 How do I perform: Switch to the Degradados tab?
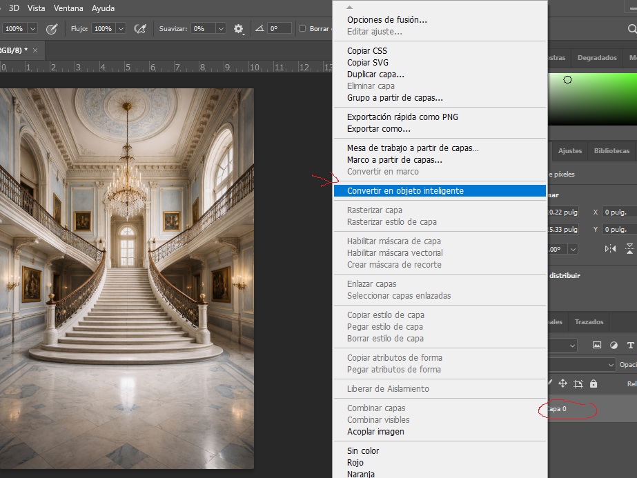(x=597, y=58)
